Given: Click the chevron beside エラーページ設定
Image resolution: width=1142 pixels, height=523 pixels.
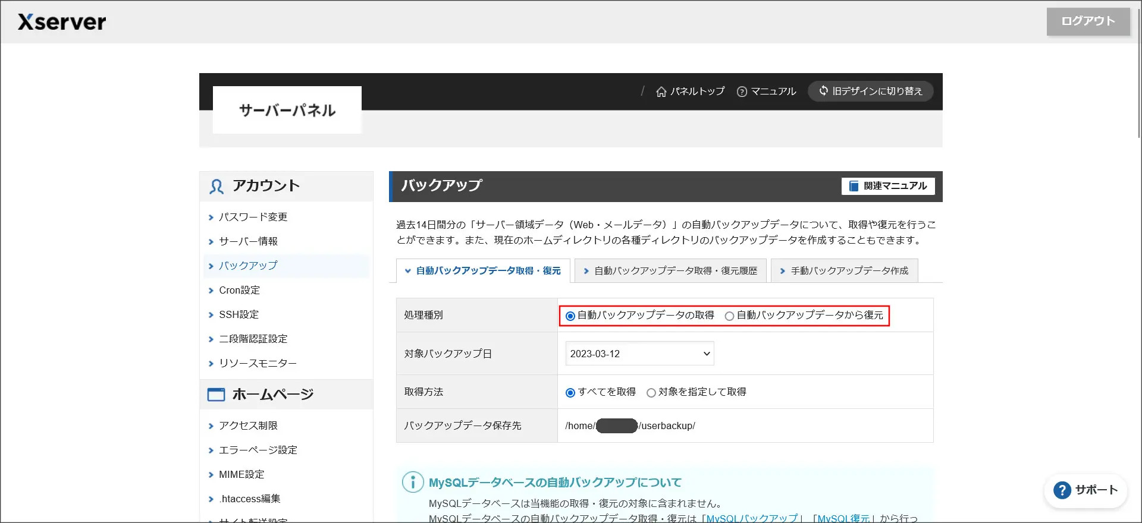Looking at the screenshot, I should [211, 450].
